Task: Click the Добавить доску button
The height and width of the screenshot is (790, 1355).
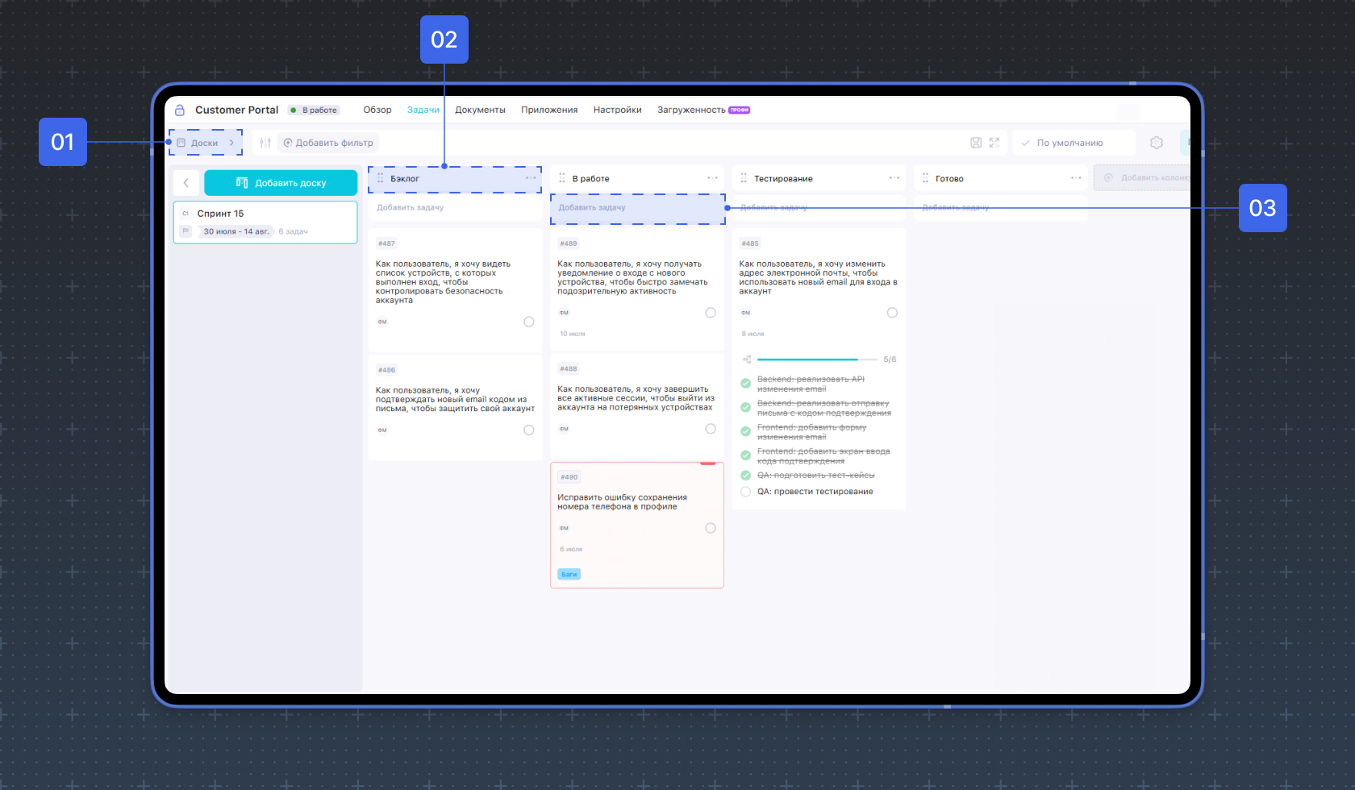Action: (x=281, y=183)
